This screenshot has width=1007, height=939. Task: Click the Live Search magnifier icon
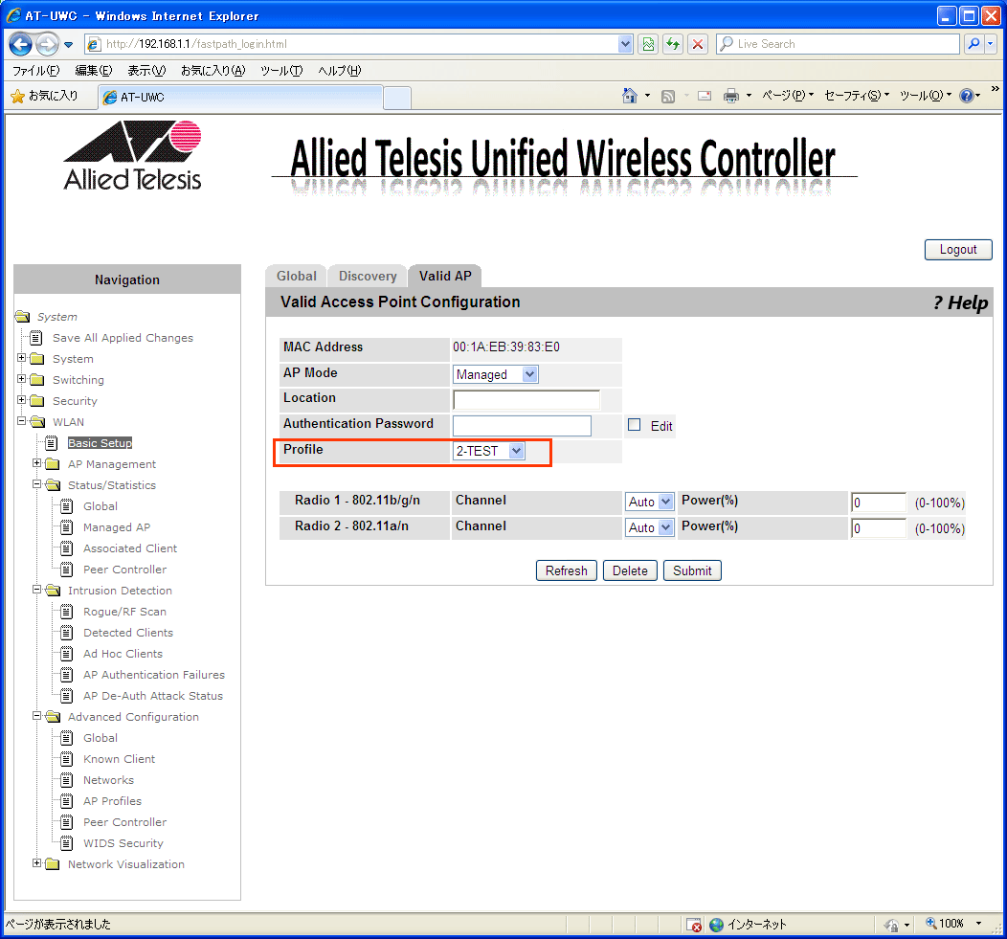tap(973, 44)
